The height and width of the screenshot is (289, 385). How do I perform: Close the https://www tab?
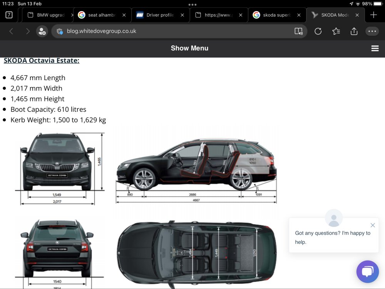coord(241,15)
